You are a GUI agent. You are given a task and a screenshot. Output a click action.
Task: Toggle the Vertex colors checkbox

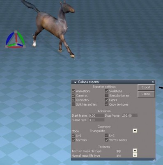[x=107, y=140]
